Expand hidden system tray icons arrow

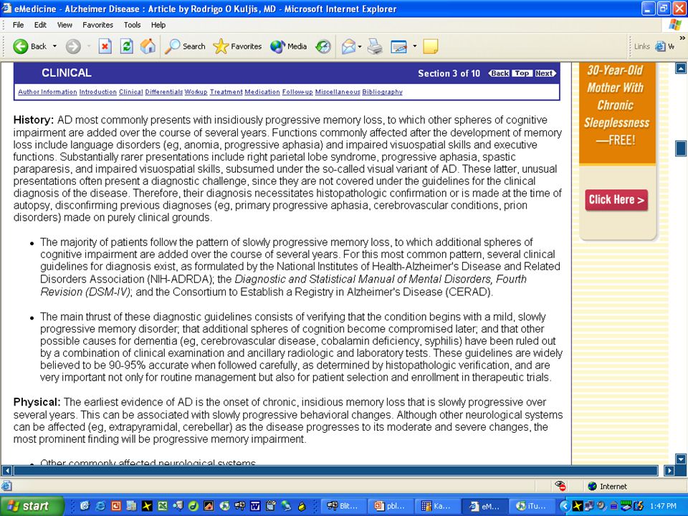tap(565, 506)
